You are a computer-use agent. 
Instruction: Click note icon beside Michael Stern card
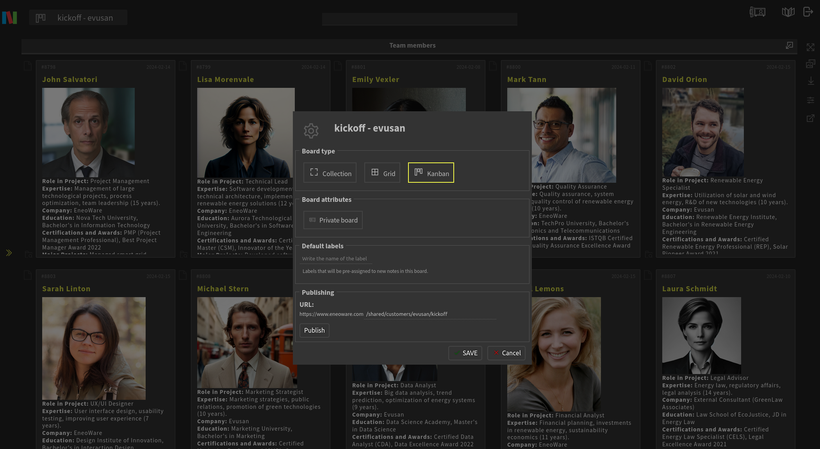[183, 275]
